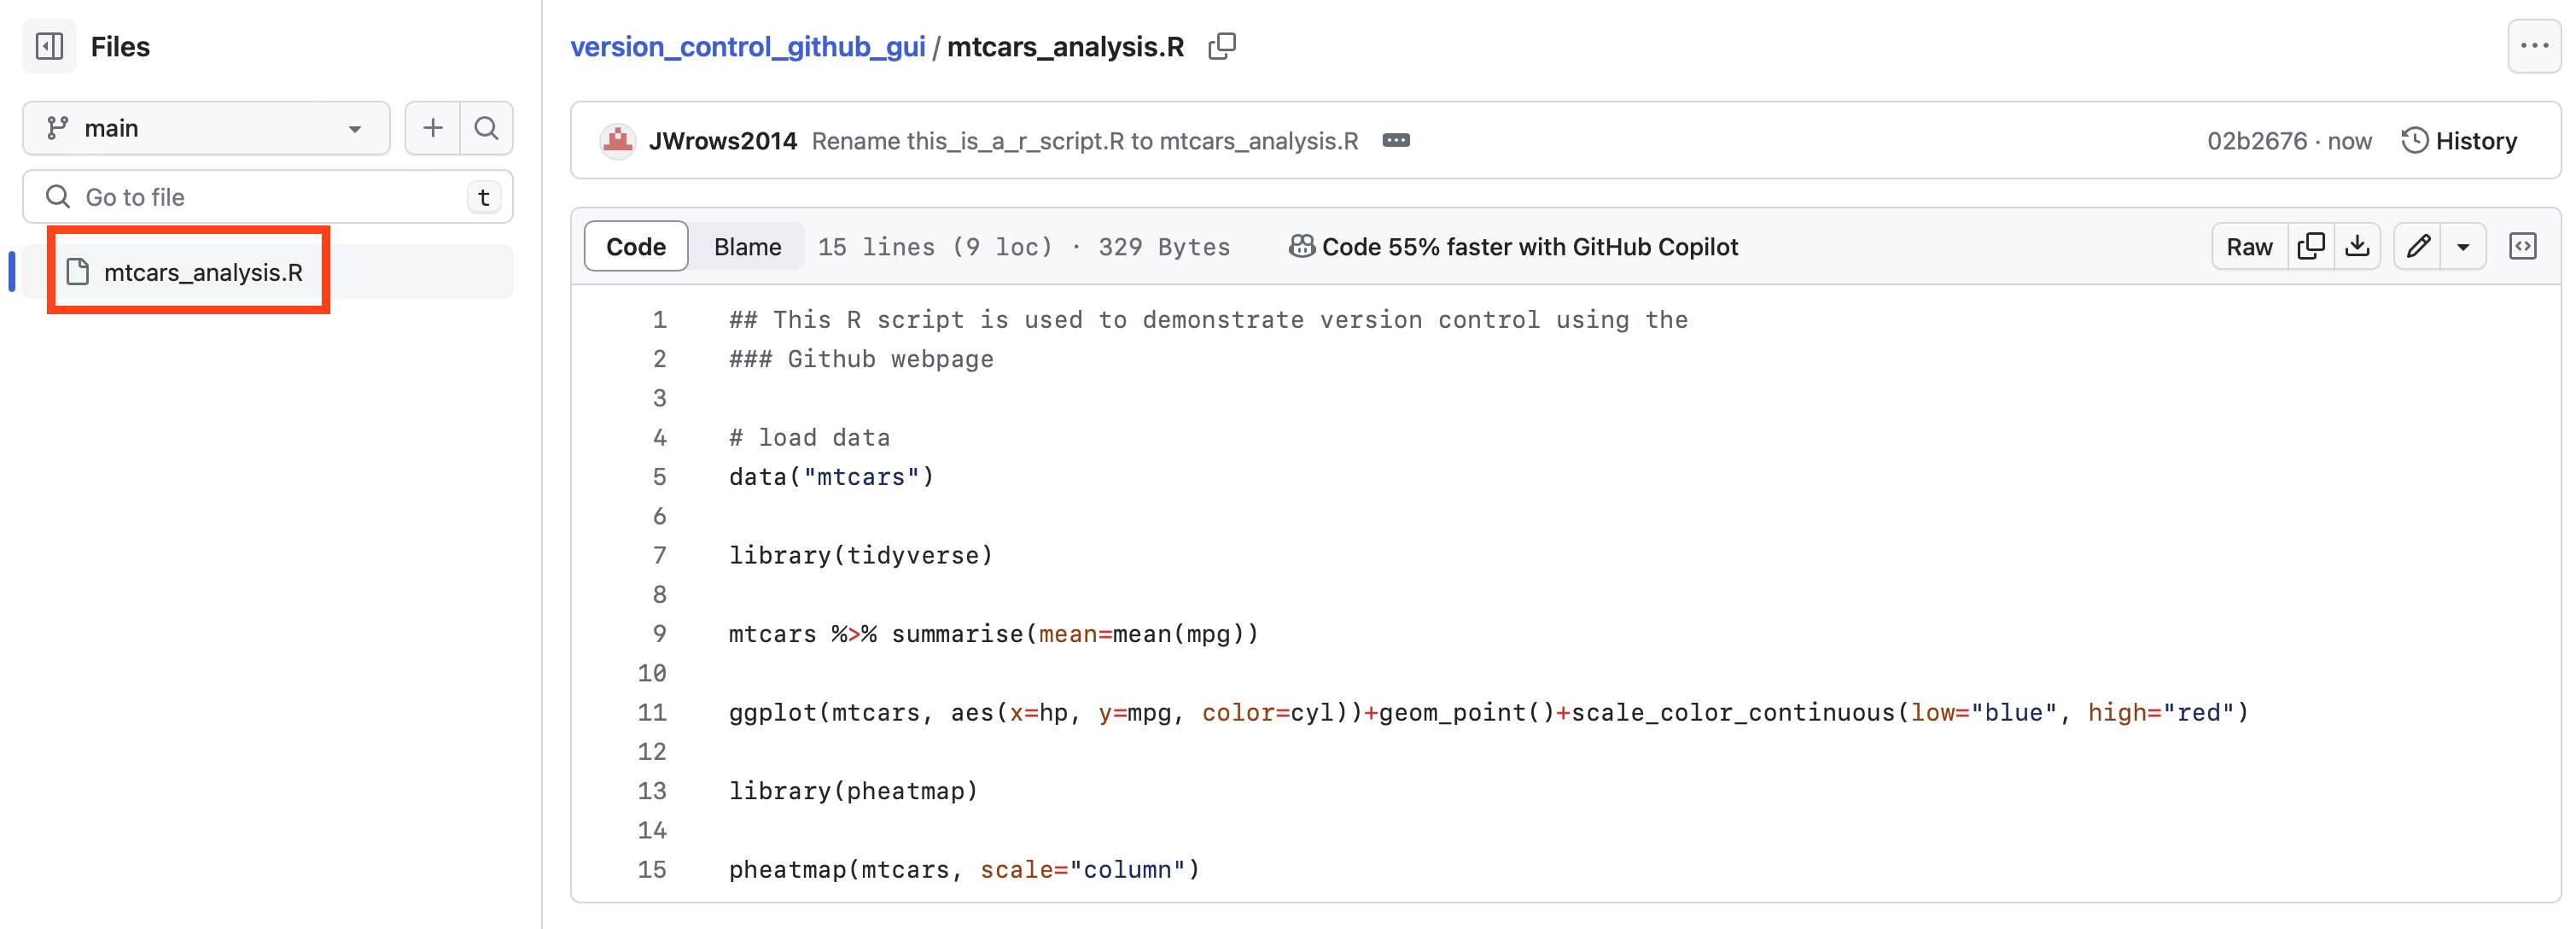The height and width of the screenshot is (929, 2576).
Task: Click the search icon beside branch selector
Action: [x=486, y=128]
